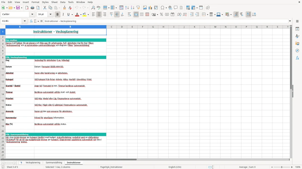Image resolution: width=302 pixels, height=169 pixels.
Task: Clear direct formatting with the eraser icon
Action: pyautogui.click(x=70, y=8)
